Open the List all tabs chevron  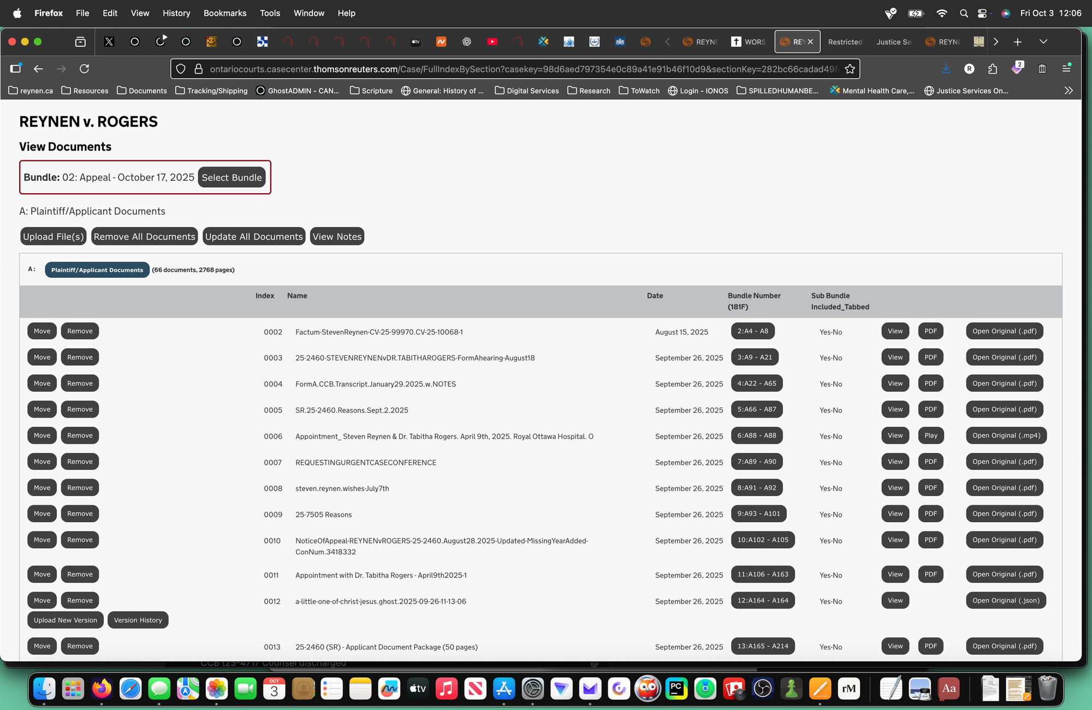point(1043,42)
